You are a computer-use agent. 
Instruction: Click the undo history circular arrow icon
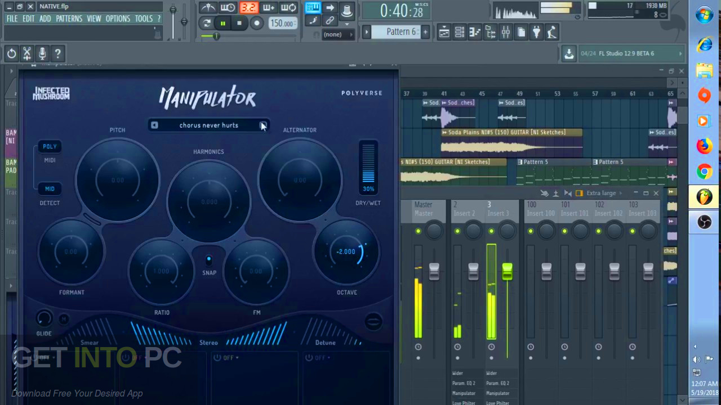click(x=11, y=53)
